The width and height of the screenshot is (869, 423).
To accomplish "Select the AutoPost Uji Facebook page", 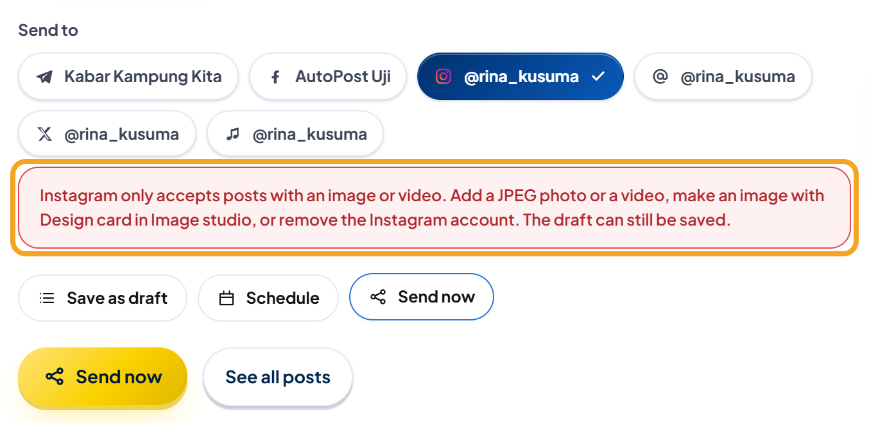I will click(x=328, y=77).
